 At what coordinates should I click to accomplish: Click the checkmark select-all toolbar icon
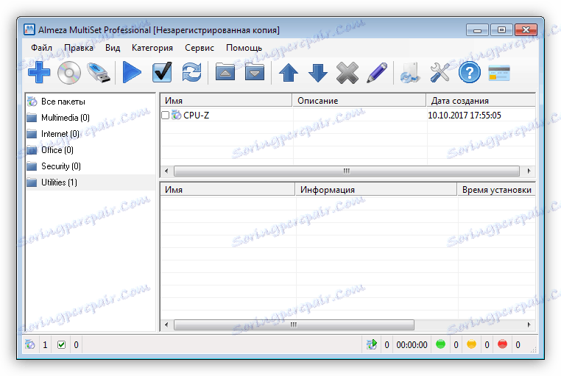pos(162,73)
